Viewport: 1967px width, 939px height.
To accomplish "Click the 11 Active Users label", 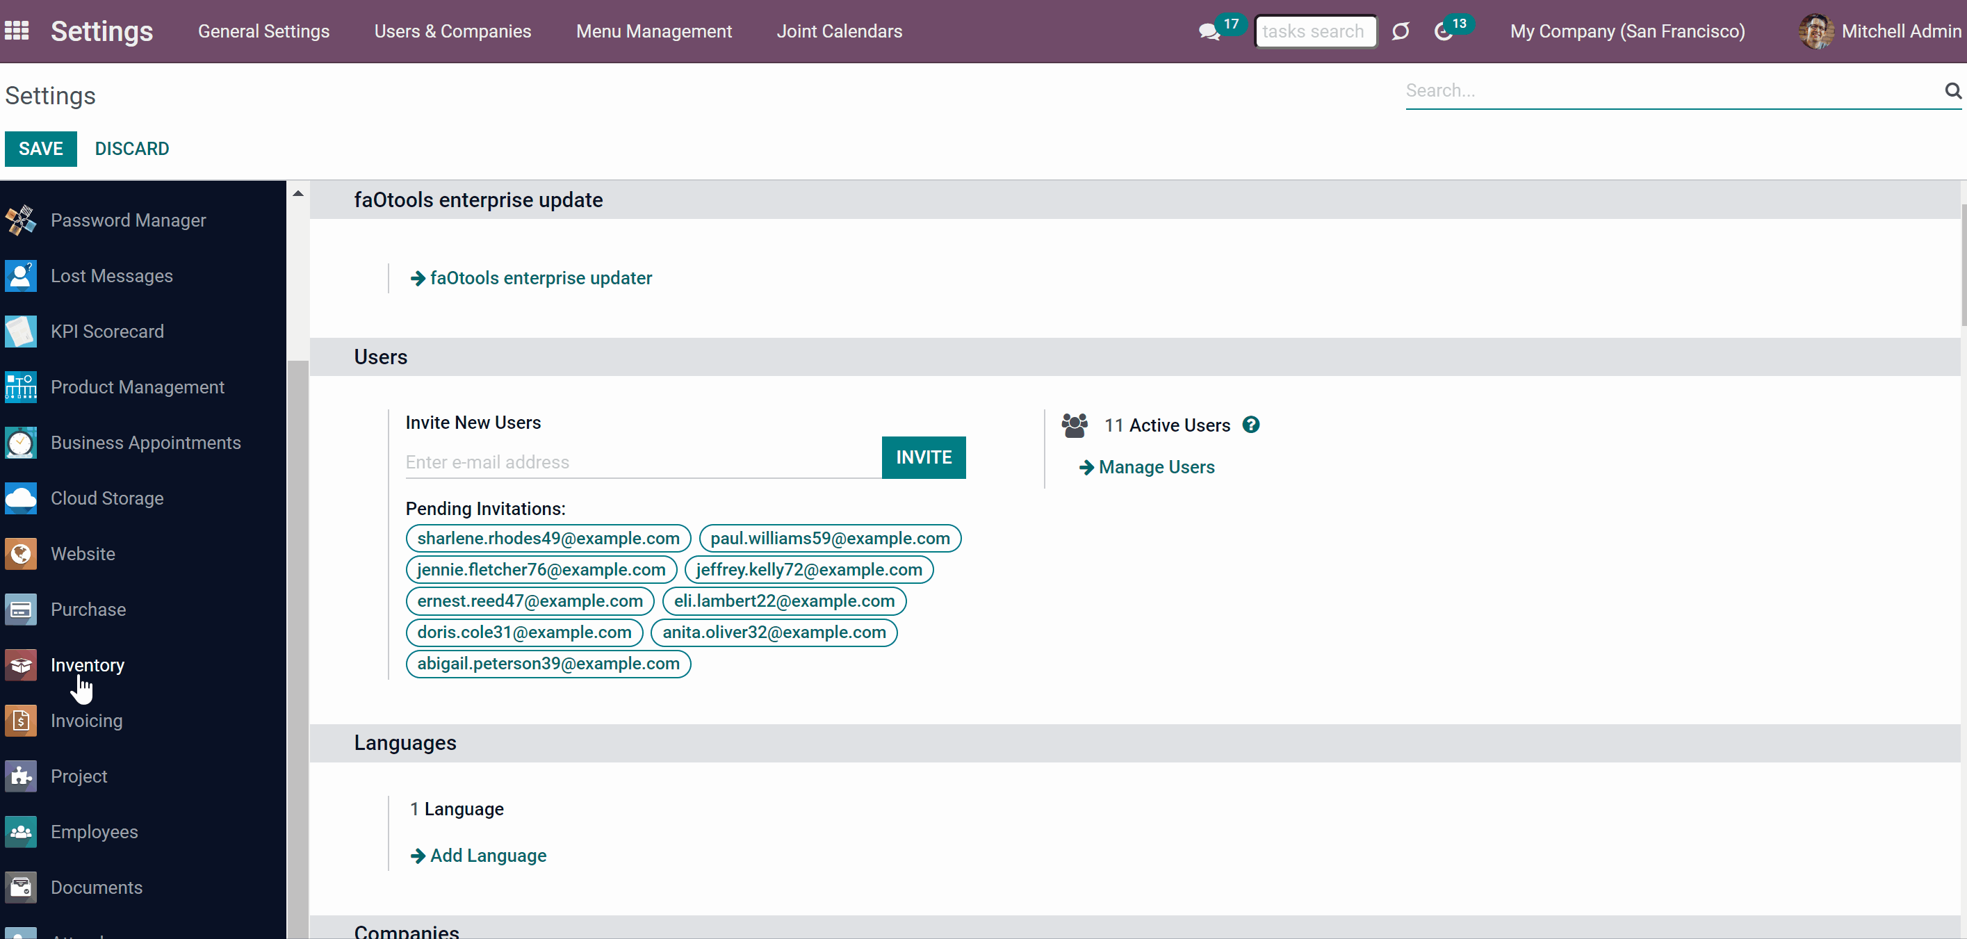I will [1167, 425].
